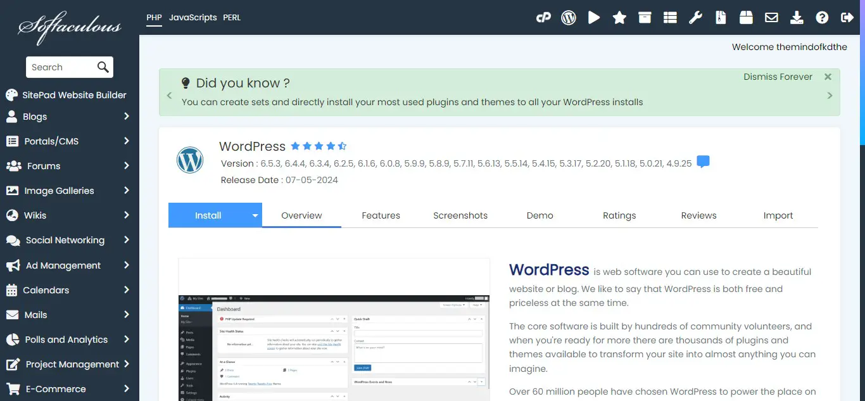Image resolution: width=865 pixels, height=401 pixels.
Task: Click the Release Date 07-05-2024 text
Action: [x=279, y=180]
